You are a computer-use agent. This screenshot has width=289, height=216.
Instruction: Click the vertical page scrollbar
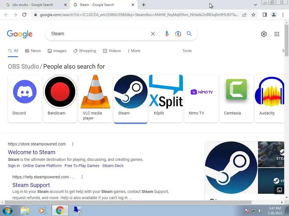[x=286, y=40]
